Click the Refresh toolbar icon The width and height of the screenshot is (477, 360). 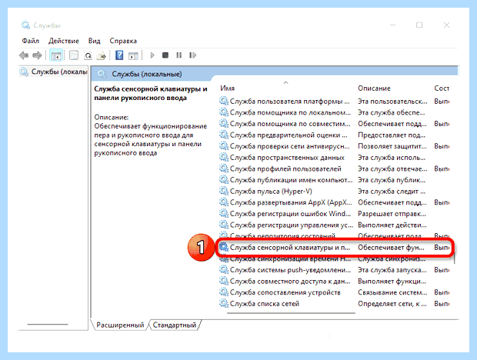pos(88,55)
